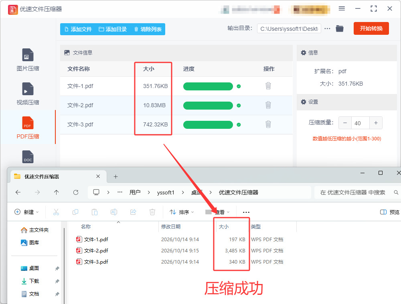Decrease compression quality with minus button
Viewport: 401px width, 304px height.
coord(345,123)
